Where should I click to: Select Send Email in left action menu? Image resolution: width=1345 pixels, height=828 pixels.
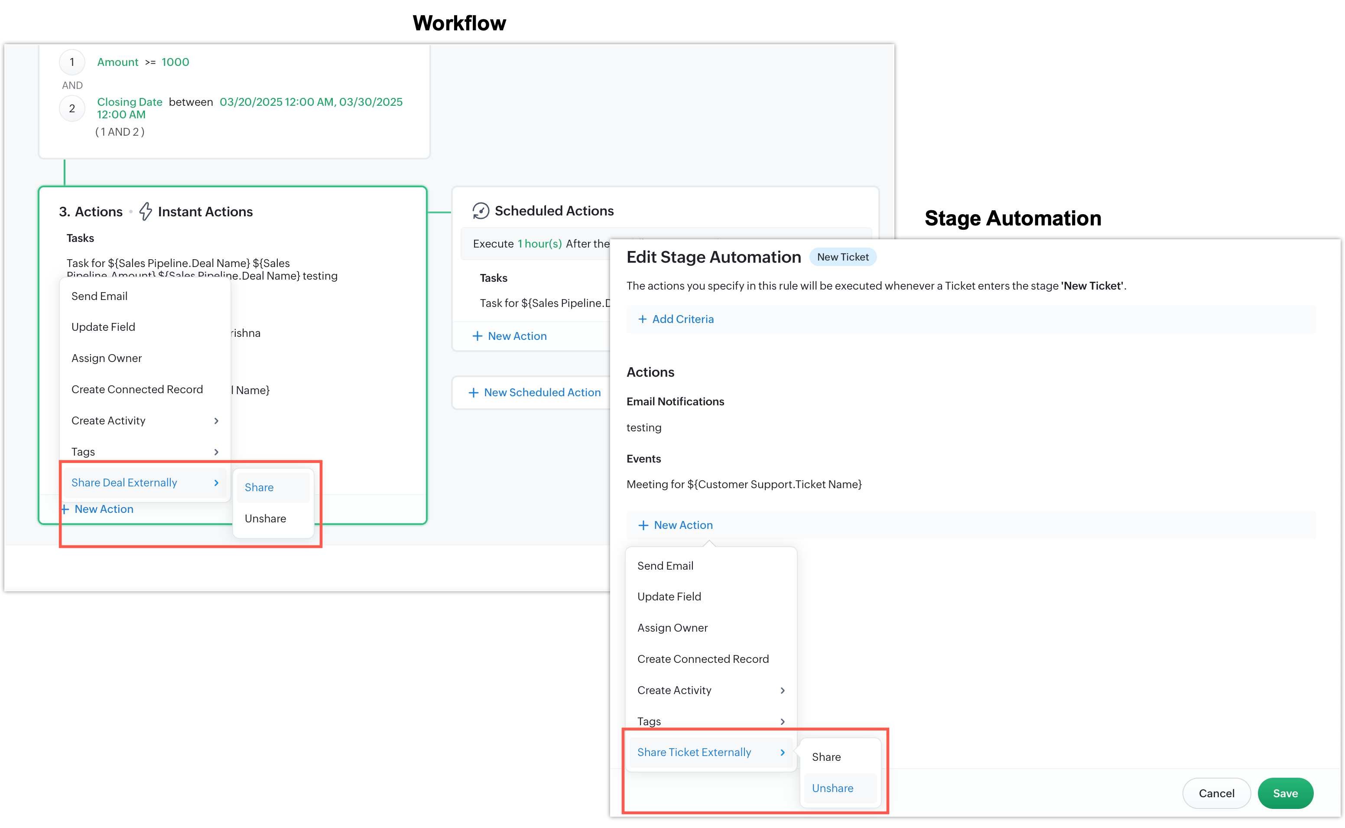click(100, 296)
